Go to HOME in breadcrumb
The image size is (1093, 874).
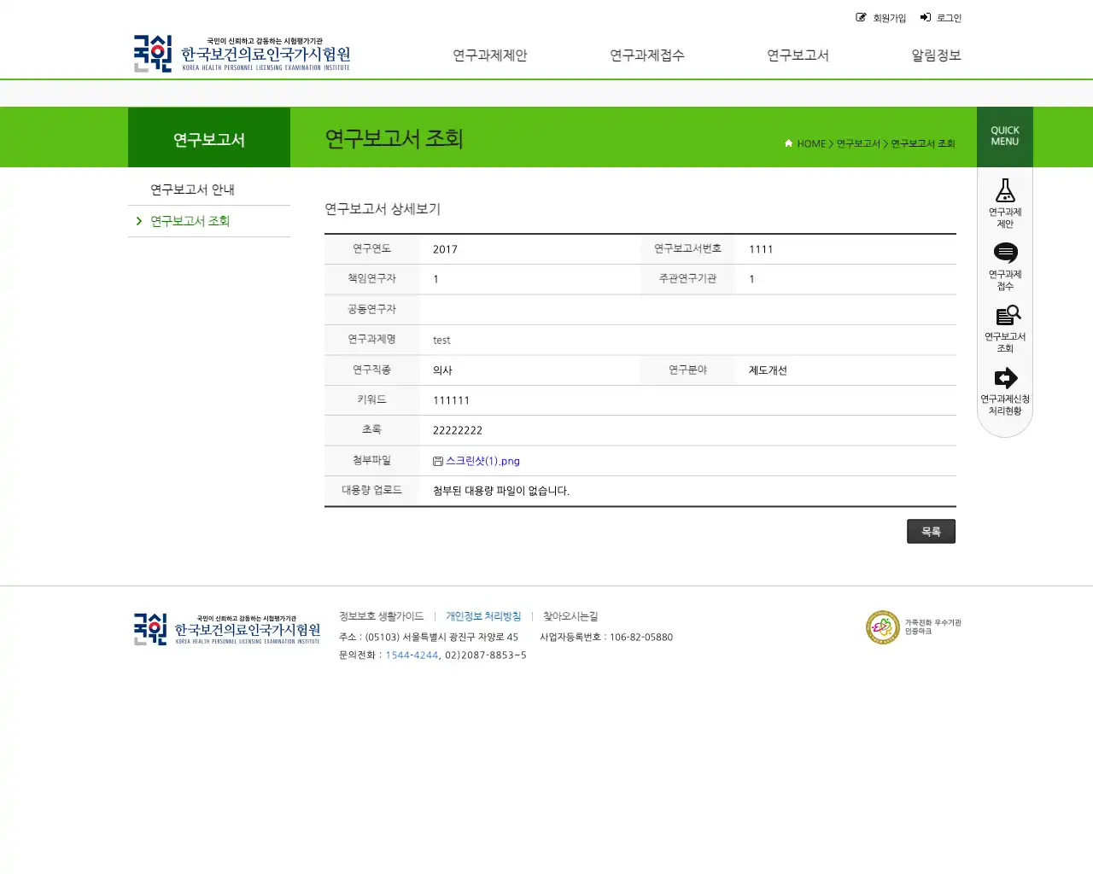pyautogui.click(x=811, y=143)
